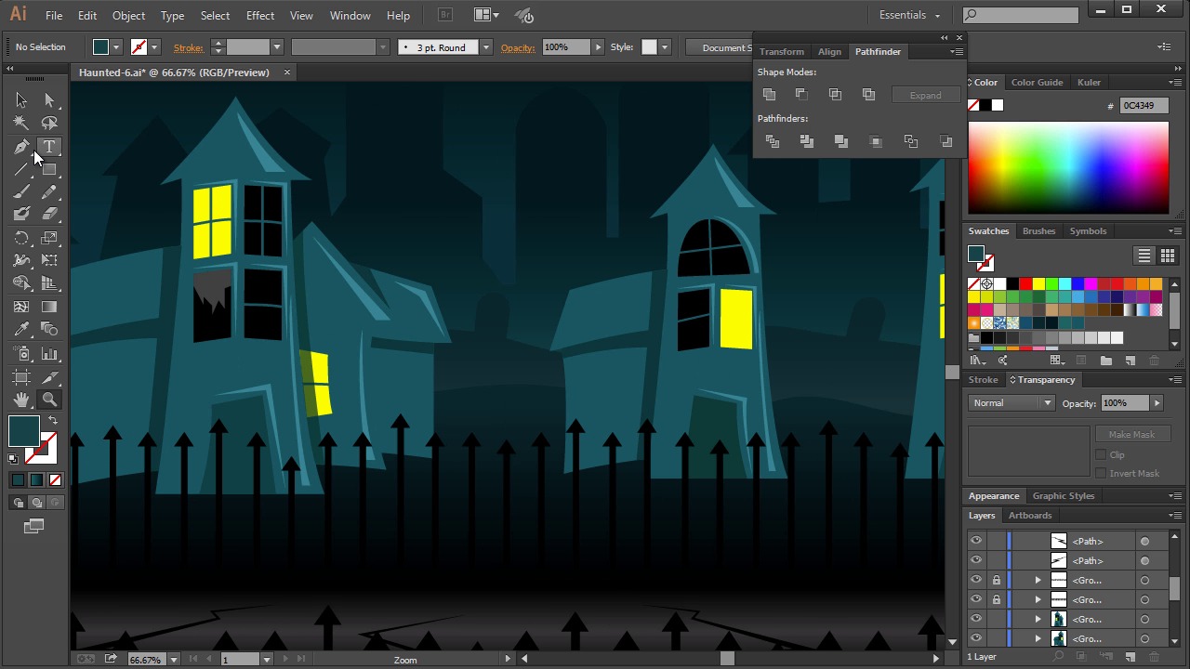This screenshot has height=669, width=1190.
Task: Click the Unite shape mode icon
Action: (769, 95)
